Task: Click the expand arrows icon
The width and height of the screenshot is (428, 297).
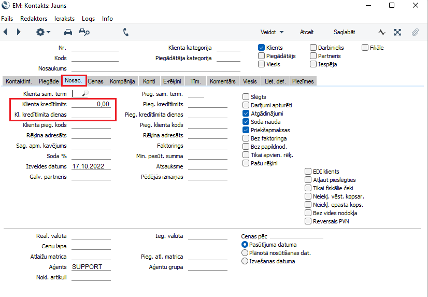Action: pyautogui.click(x=397, y=32)
